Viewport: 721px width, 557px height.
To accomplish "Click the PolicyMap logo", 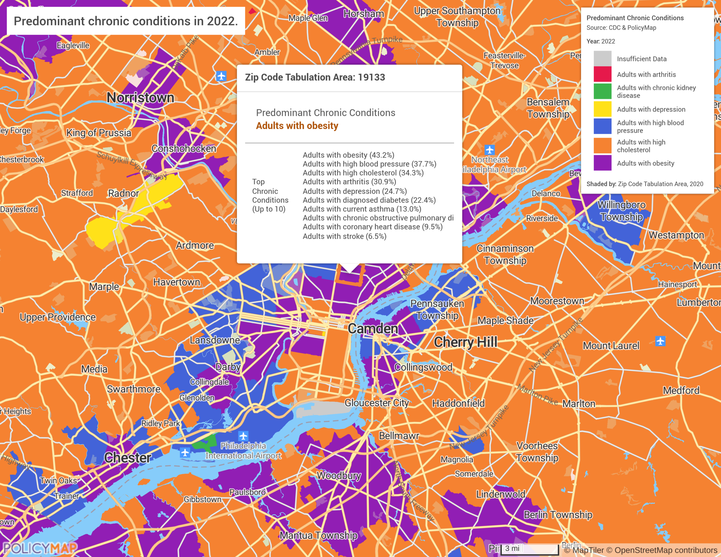I will (x=40, y=548).
